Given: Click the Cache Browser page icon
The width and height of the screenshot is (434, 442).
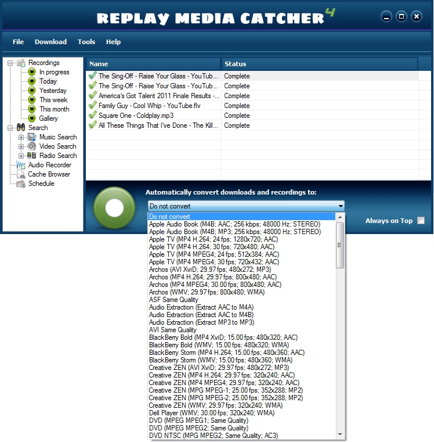Looking at the screenshot, I should [x=21, y=174].
